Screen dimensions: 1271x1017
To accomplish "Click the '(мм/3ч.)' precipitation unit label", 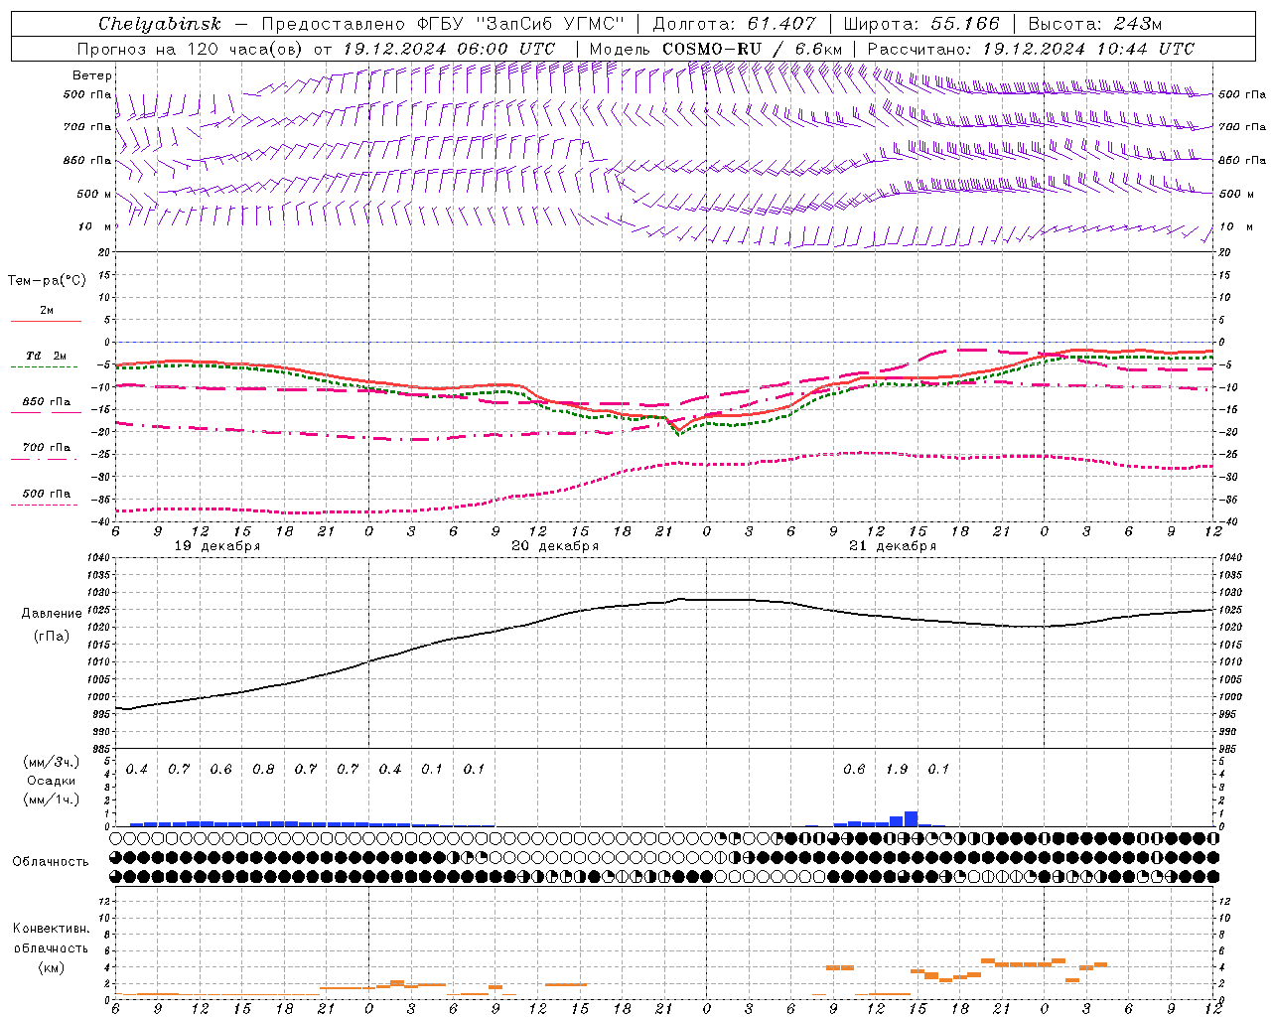I will pos(52,763).
